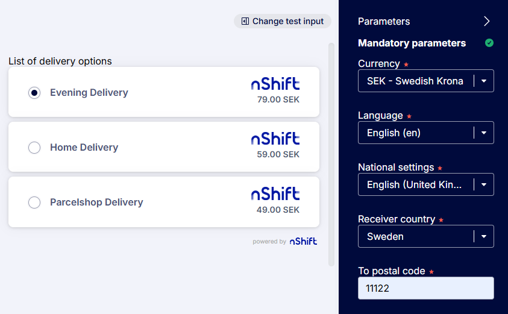Click the Parameters panel heading
The image size is (508, 314).
point(384,21)
